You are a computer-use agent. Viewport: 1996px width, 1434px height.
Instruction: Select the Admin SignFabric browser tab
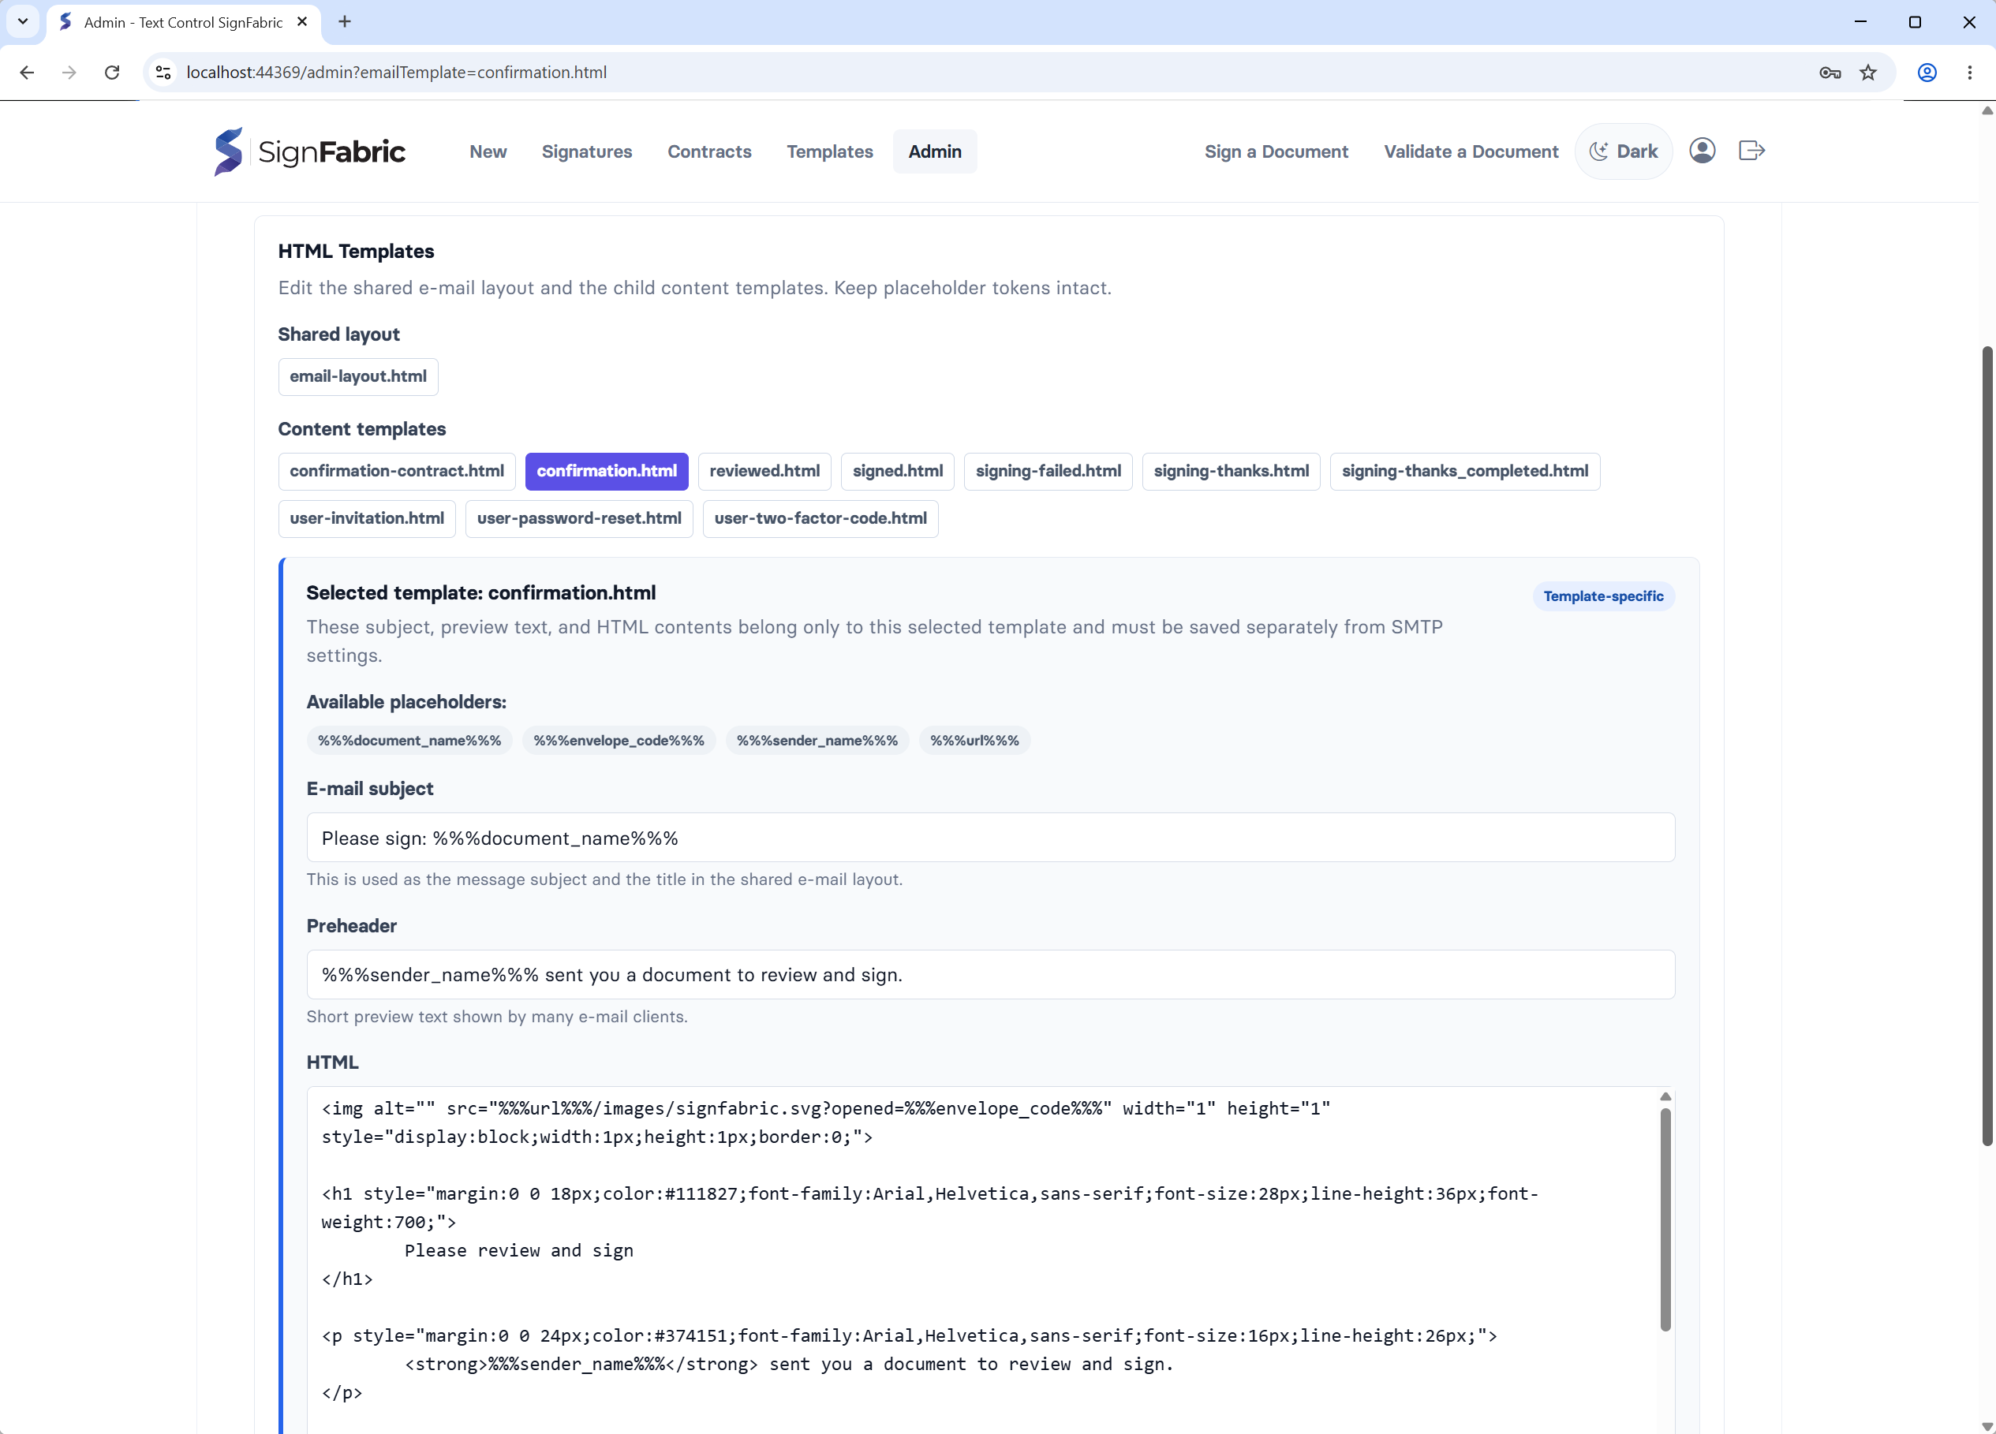pos(183,22)
